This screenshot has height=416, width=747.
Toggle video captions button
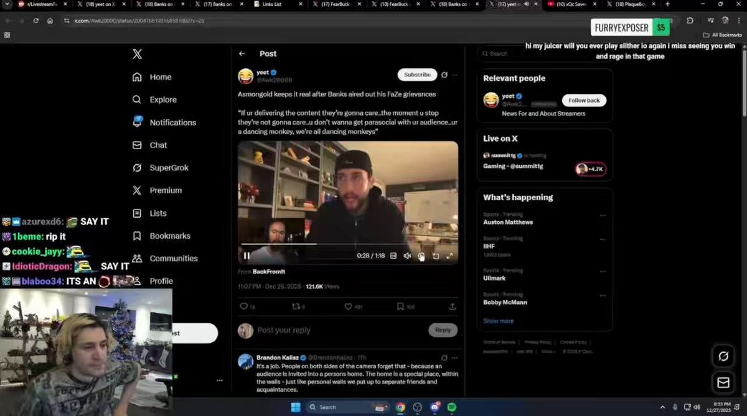point(393,256)
